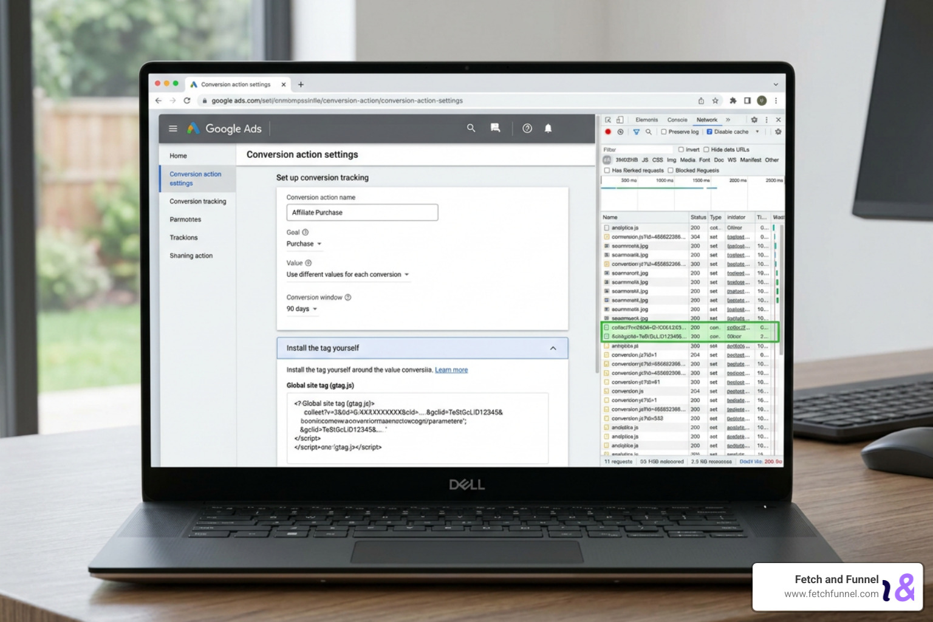Viewport: 933px width, 622px height.
Task: Click the network timeline overview at 1000 ms
Action: coord(665,180)
